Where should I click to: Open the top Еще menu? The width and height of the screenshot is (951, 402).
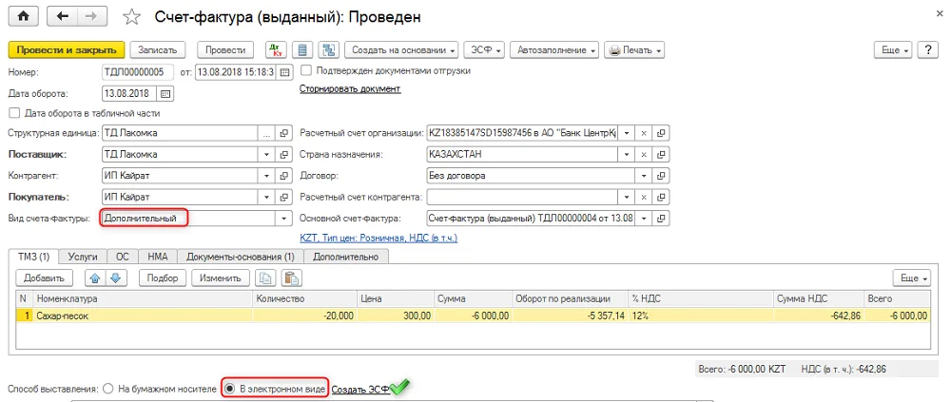click(893, 50)
